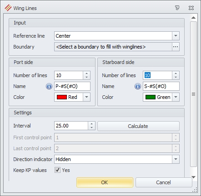Image resolution: width=201 pixels, height=196 pixels.
Task: Open the Starboard side Color dropdown
Action: (x=176, y=97)
